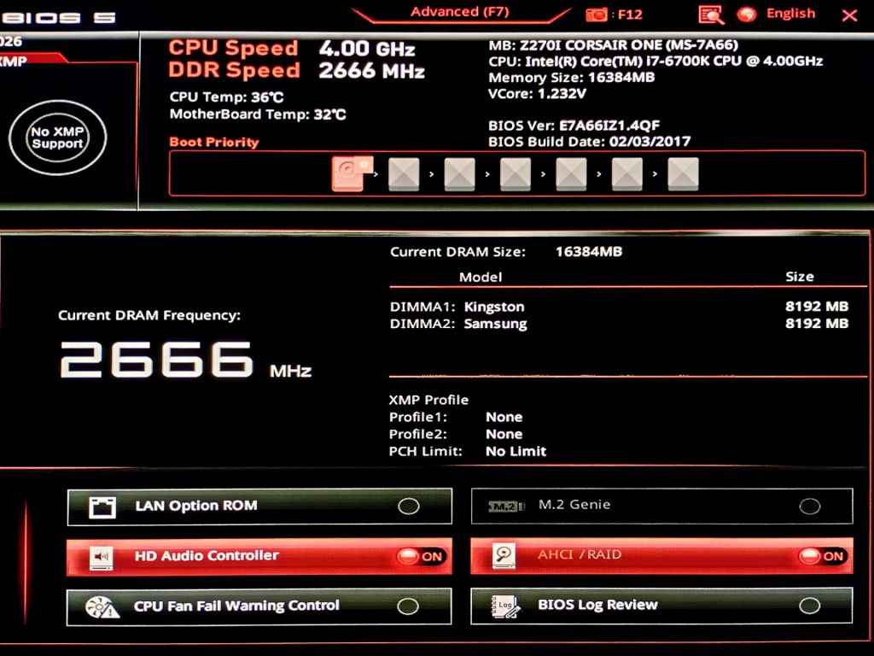Viewport: 874px width, 656px height.
Task: Select the seventh boot priority device slot
Action: click(x=683, y=174)
